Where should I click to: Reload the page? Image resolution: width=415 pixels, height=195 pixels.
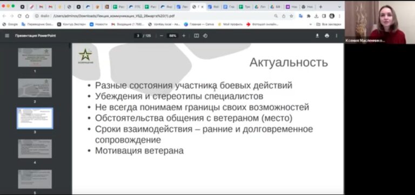19,16
